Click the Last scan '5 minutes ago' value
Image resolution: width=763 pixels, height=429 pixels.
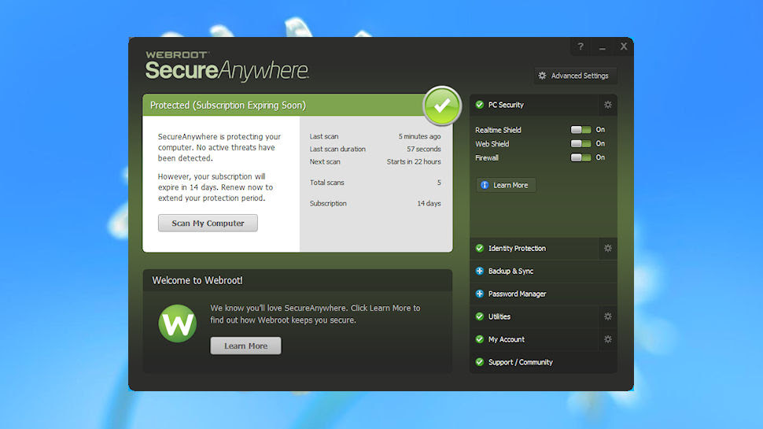(x=419, y=136)
